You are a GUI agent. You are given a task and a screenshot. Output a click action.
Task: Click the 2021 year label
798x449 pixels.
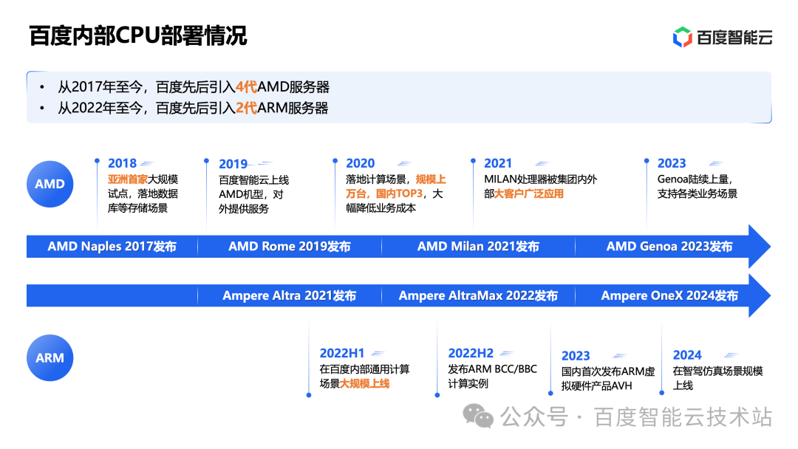(498, 163)
